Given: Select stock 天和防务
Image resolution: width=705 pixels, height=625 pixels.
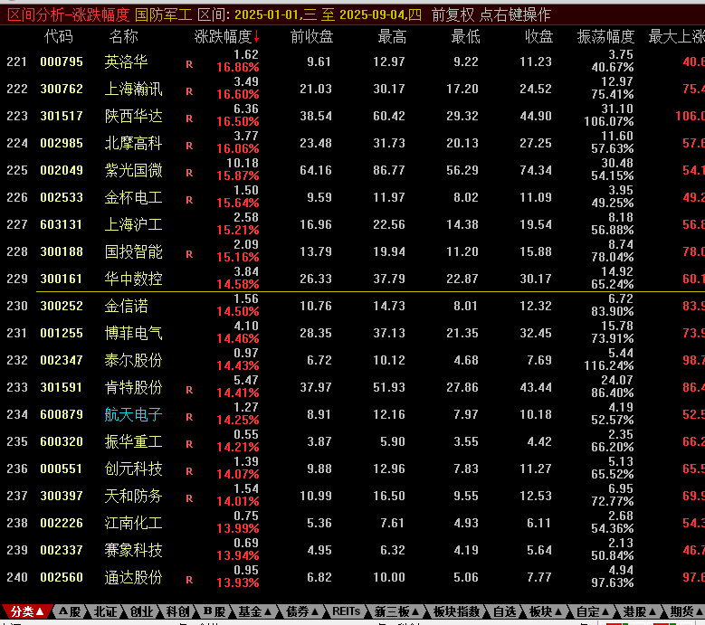Looking at the screenshot, I should pos(133,496).
